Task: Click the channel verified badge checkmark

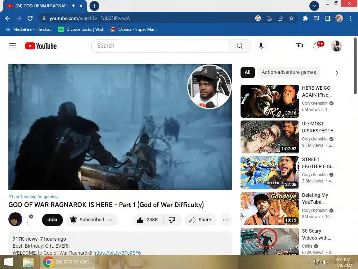Action: (31, 216)
